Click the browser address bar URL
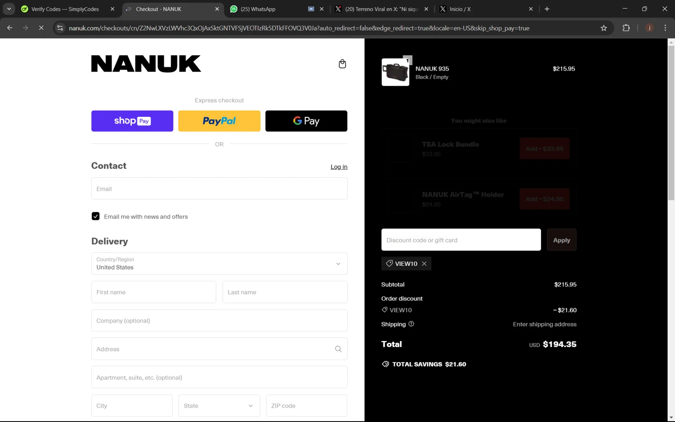675x422 pixels. (x=299, y=28)
